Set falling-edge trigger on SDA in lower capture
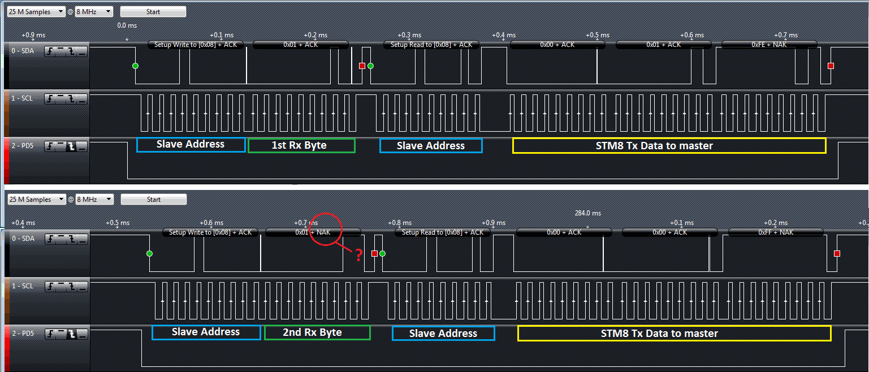The height and width of the screenshot is (372, 869). 72,239
